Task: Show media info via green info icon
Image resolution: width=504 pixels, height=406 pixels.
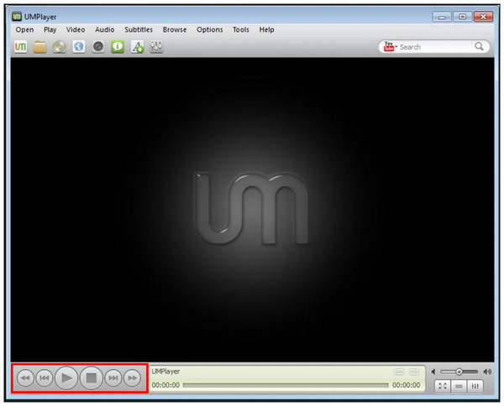Action: [x=118, y=47]
